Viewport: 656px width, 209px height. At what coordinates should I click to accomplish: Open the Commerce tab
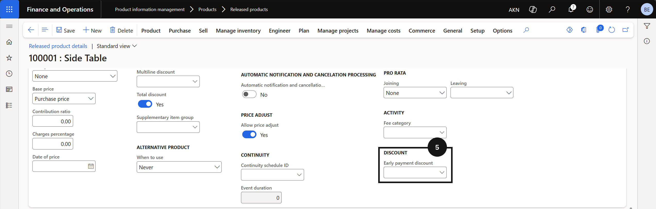tap(422, 31)
